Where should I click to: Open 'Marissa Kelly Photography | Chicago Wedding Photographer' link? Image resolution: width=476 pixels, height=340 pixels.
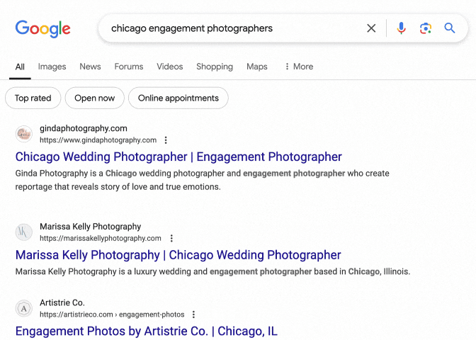178,255
